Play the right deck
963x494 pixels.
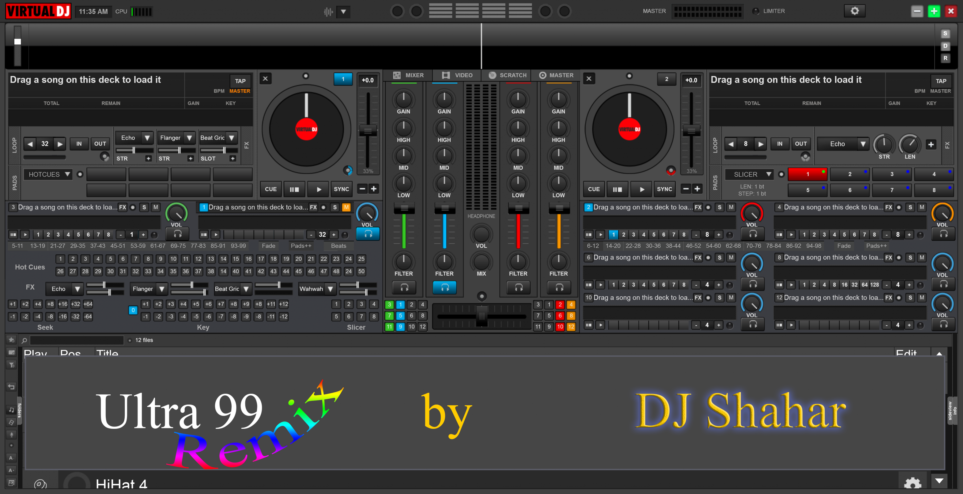click(x=641, y=189)
